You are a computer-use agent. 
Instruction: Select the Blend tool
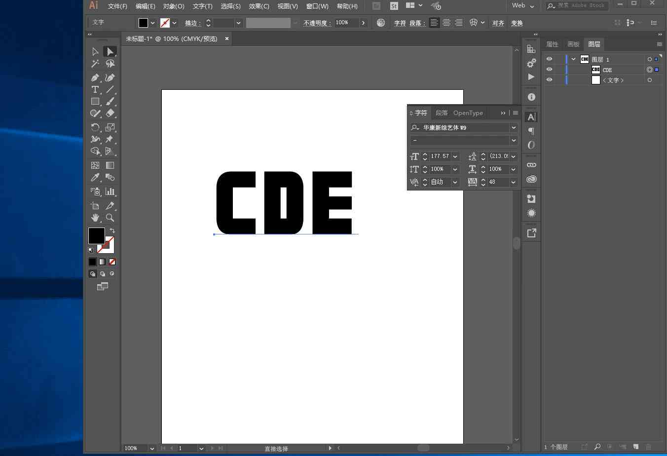click(x=110, y=177)
